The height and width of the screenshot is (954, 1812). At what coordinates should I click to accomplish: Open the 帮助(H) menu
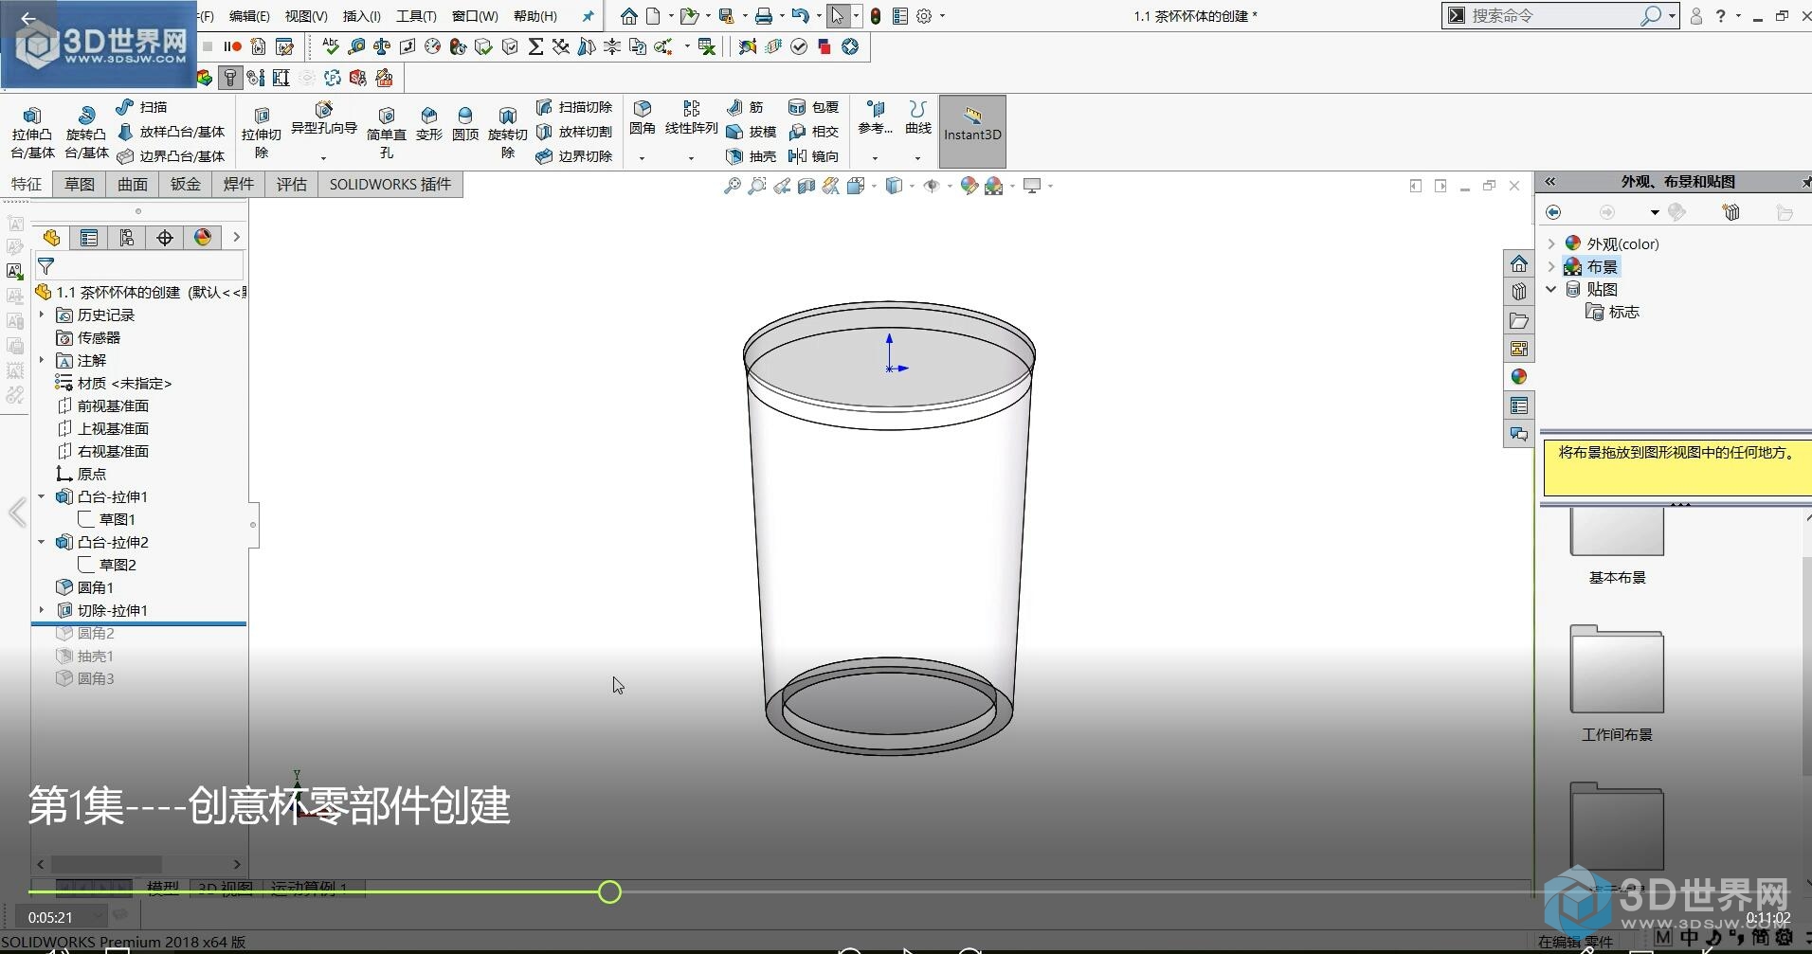(x=535, y=16)
